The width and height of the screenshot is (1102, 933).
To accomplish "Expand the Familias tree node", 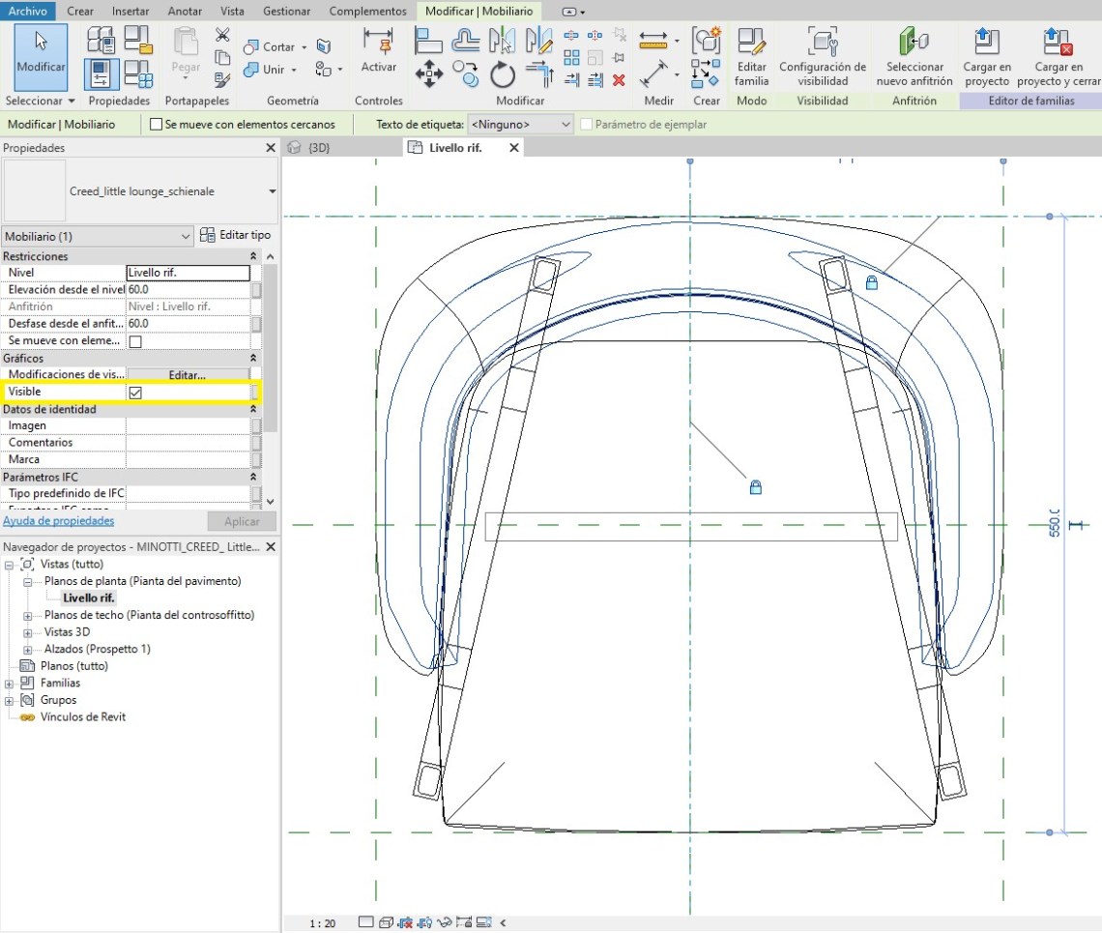I will coord(10,684).
